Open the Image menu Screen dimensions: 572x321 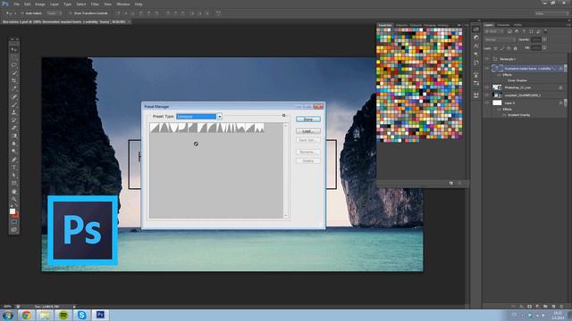(x=40, y=4)
